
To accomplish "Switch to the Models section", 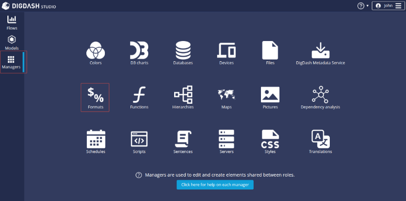I will (12, 42).
